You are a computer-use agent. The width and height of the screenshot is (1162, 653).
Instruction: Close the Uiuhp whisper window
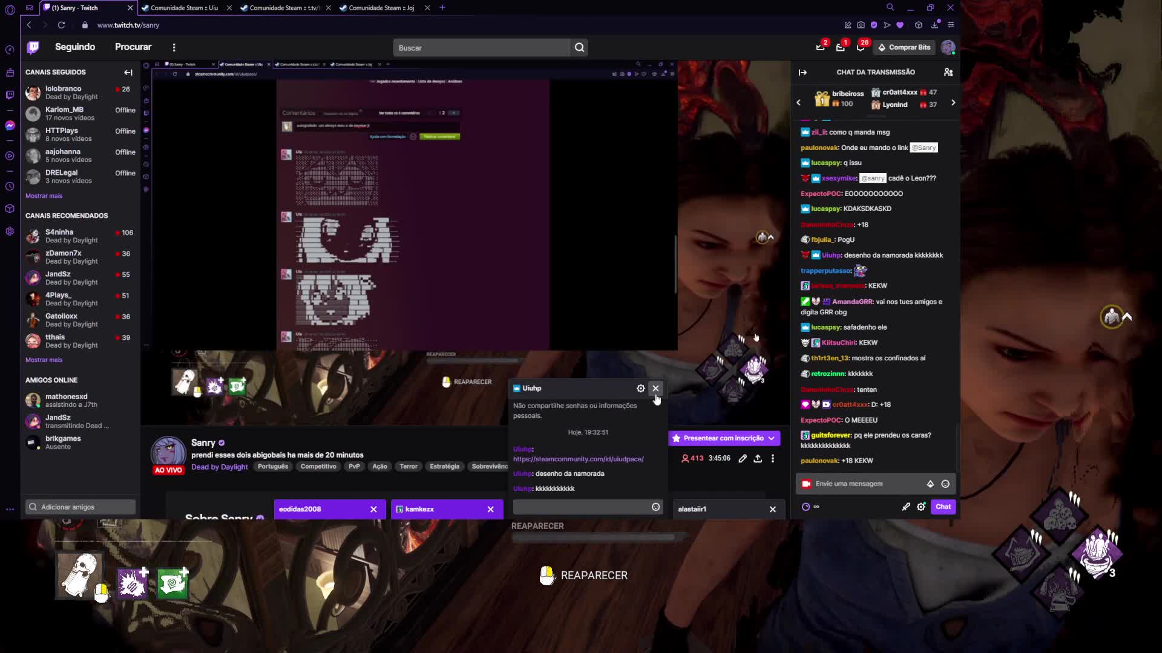(655, 388)
